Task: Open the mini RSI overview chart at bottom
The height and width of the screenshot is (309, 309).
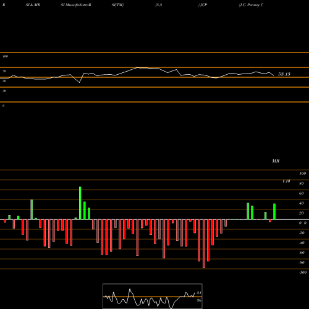Action: (153, 296)
